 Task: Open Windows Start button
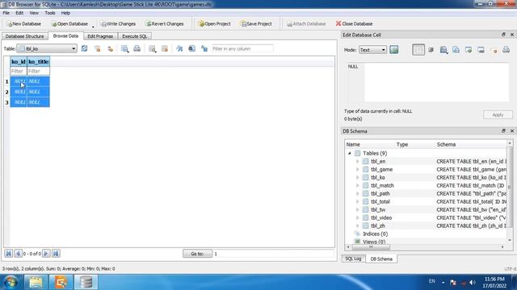tap(11, 282)
